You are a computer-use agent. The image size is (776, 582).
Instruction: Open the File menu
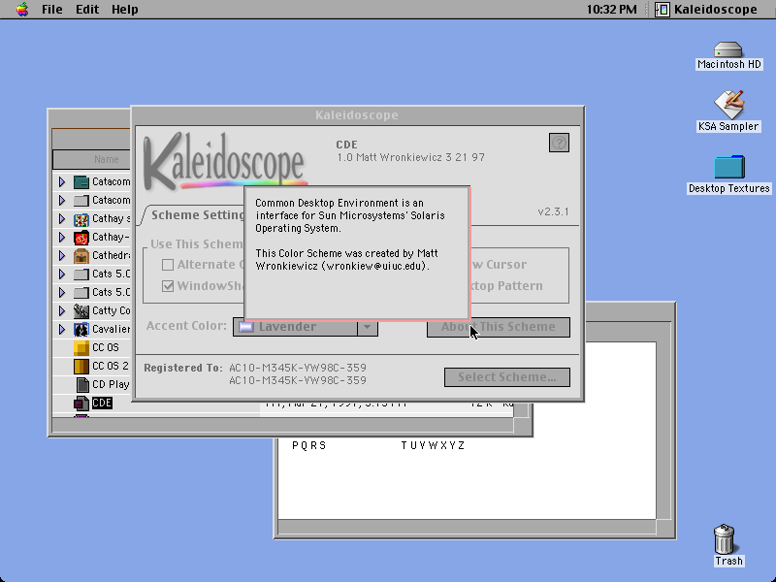point(52,9)
